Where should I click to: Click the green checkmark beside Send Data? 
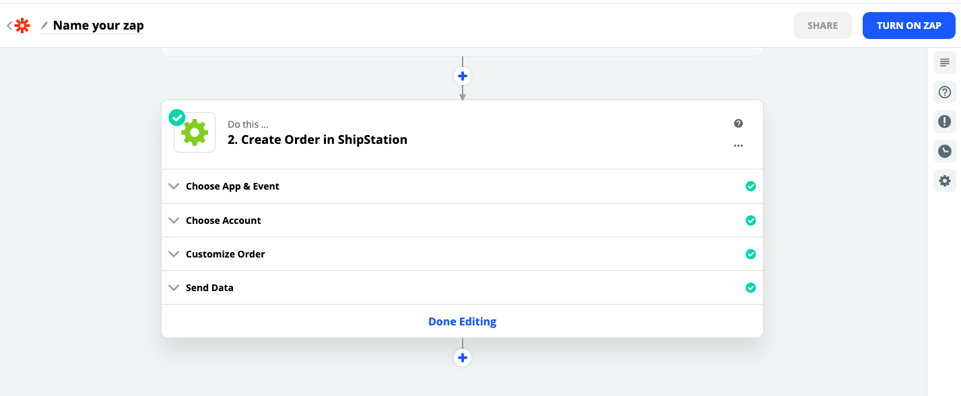click(751, 288)
